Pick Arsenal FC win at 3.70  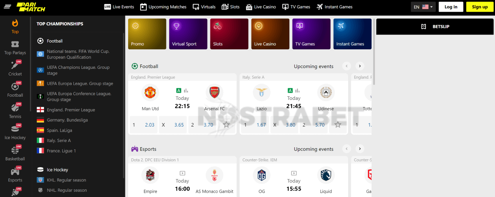(202, 125)
